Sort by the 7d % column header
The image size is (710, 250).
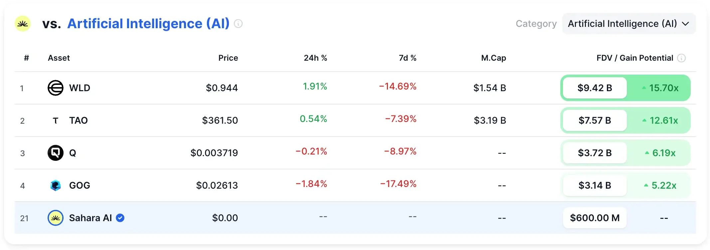point(407,58)
